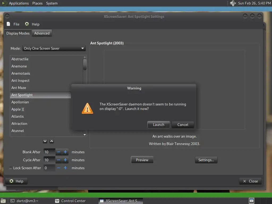The height and width of the screenshot is (204, 272).
Task: Switch to dartz@vm3 terminal in taskbar
Action: (x=25, y=201)
